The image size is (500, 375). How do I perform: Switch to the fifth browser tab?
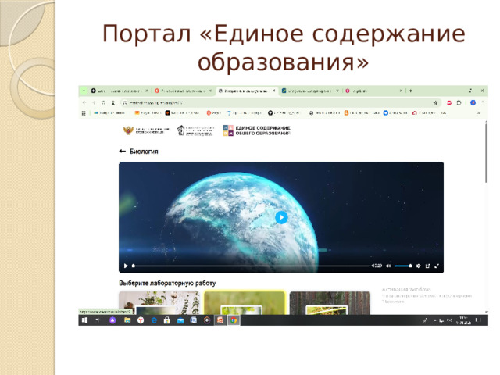click(x=373, y=91)
